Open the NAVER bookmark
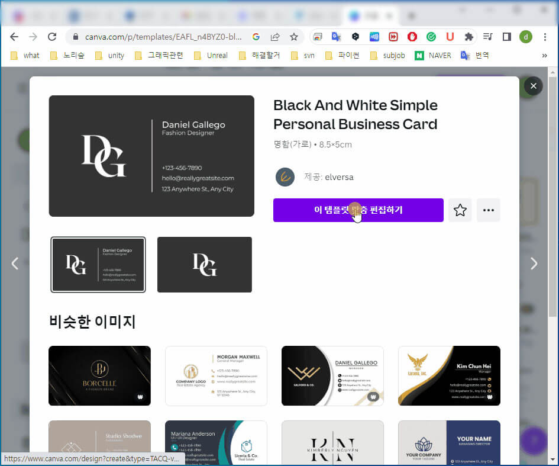The width and height of the screenshot is (559, 466). pyautogui.click(x=433, y=56)
